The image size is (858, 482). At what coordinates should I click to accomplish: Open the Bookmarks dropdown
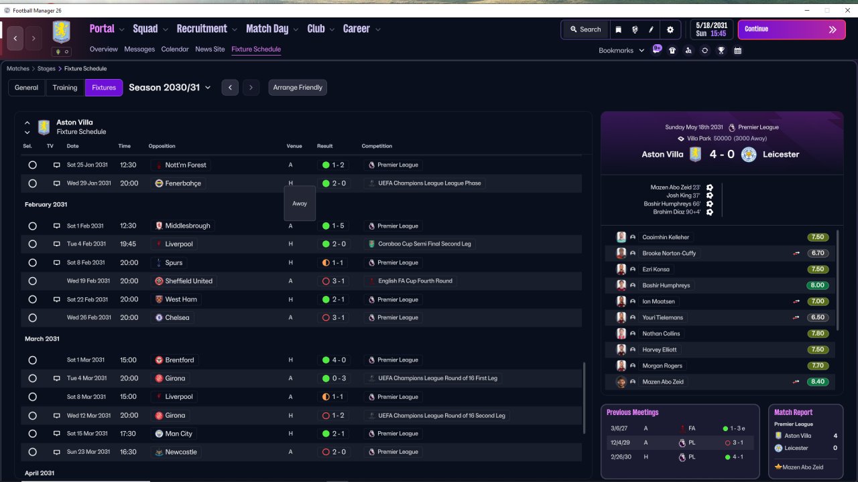621,50
